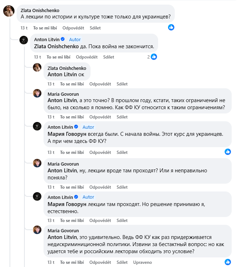Click Anton Litvin's verified badge in first reply

point(63,39)
